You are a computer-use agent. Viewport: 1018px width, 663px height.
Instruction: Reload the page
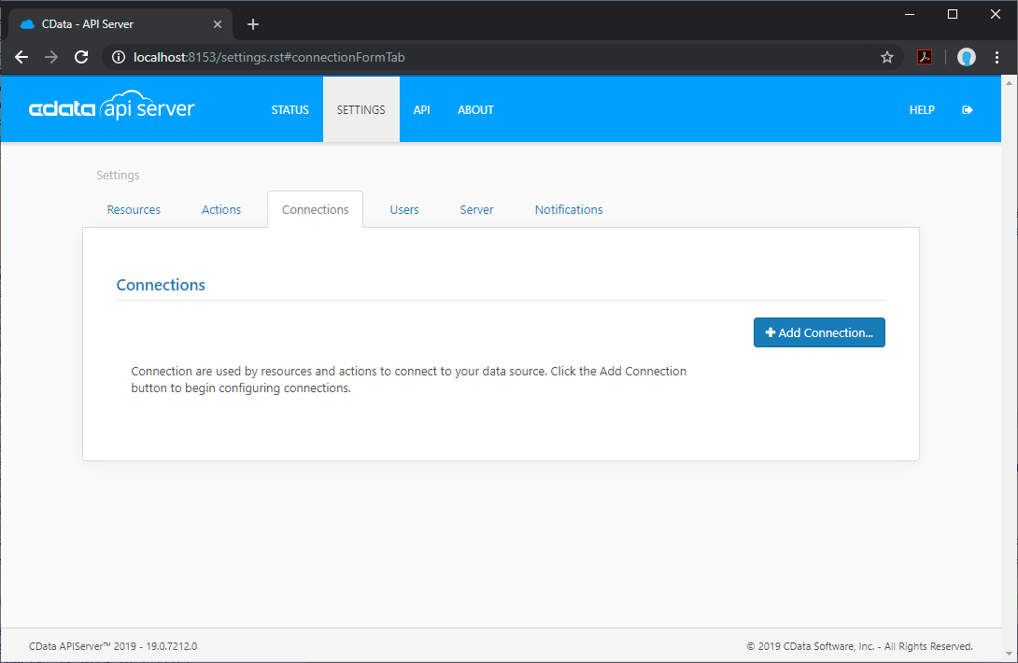coord(81,57)
